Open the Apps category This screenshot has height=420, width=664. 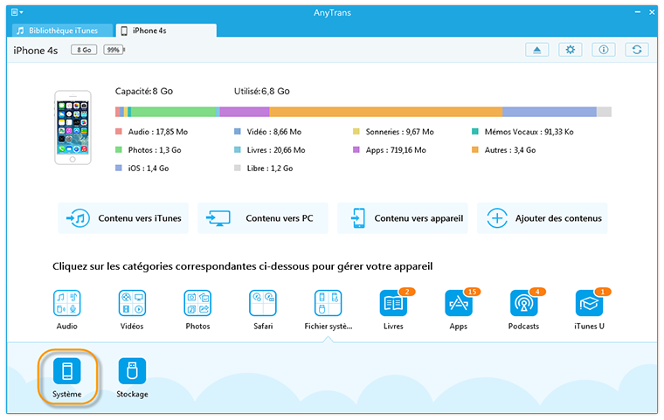click(459, 309)
